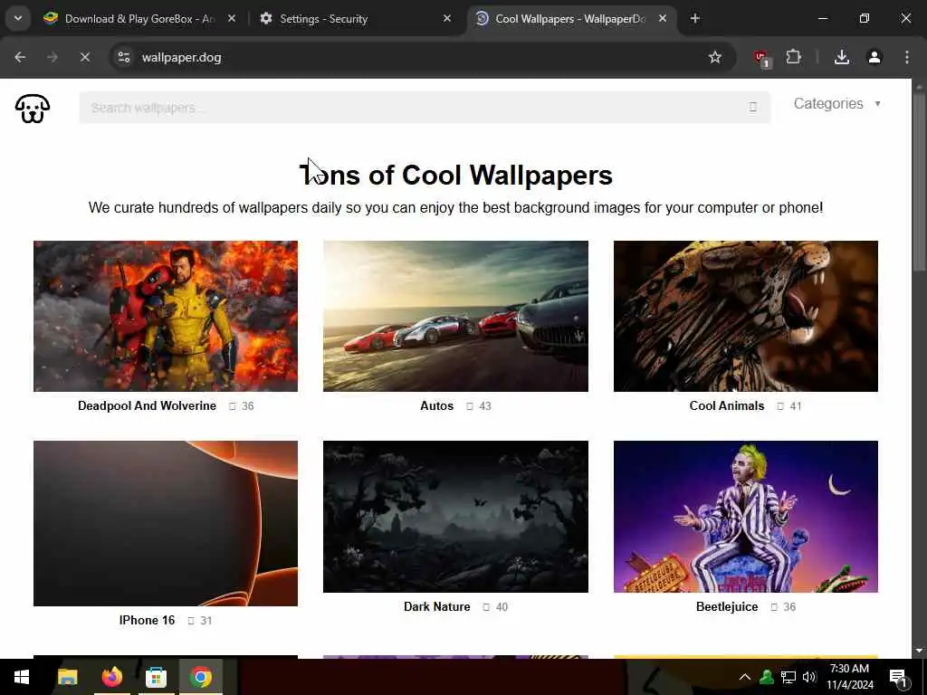Open the Beetlejuice category link

[x=727, y=607]
